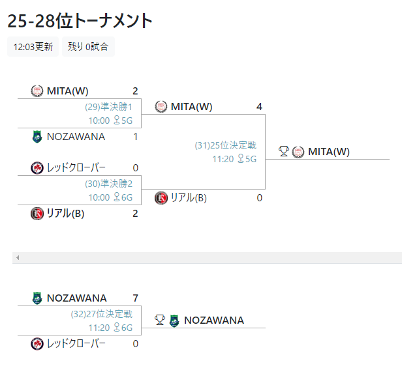Click MITA(W) logo in 25位決定戦 bracket
The height and width of the screenshot is (370, 402).
click(161, 107)
